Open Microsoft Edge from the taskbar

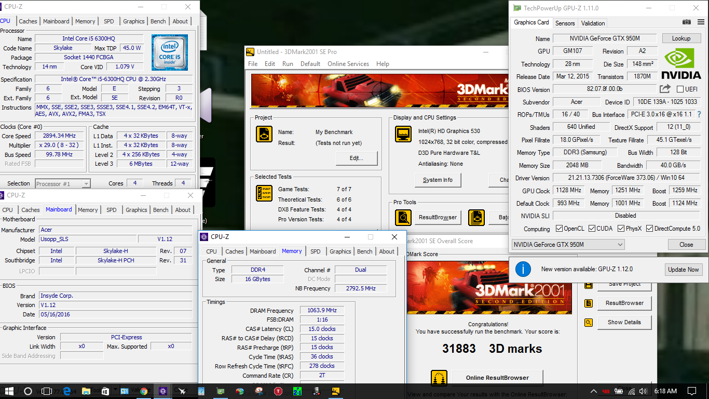click(x=66, y=391)
